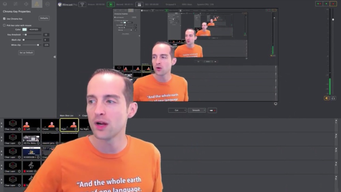Select the live-only red dot layout
This screenshot has height=192, width=341.
pos(333,4)
